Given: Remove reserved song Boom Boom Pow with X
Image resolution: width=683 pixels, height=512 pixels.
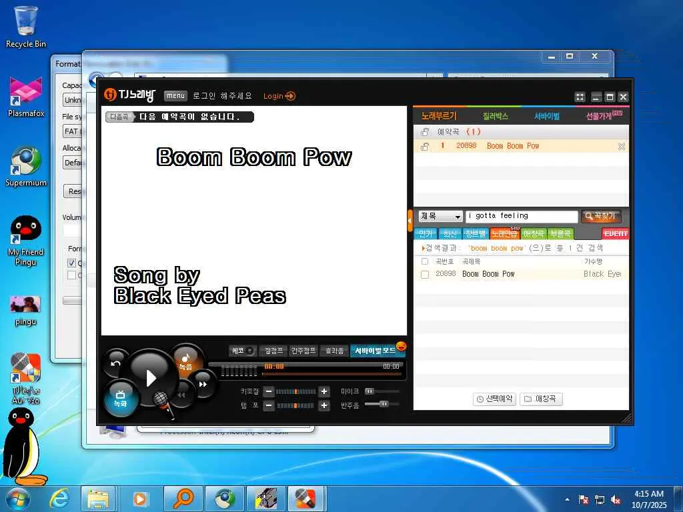Looking at the screenshot, I should tap(622, 147).
